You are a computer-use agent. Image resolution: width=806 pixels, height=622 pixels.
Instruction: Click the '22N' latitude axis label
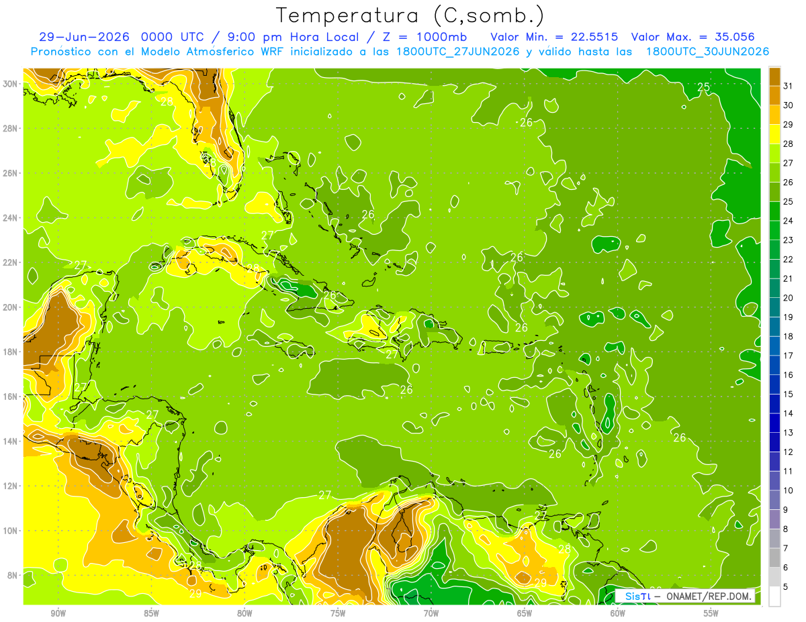[10, 262]
